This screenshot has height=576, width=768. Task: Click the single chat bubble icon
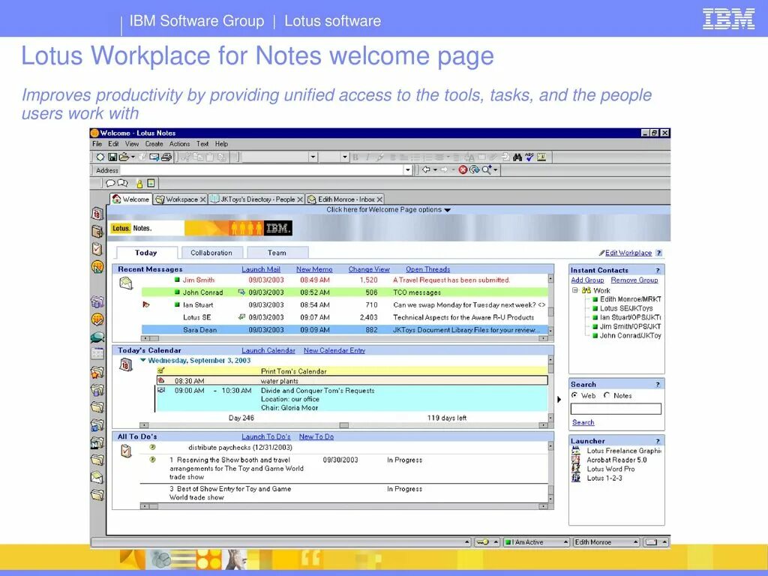click(111, 183)
